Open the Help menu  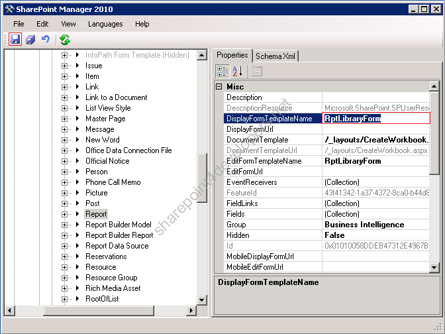[x=142, y=24]
